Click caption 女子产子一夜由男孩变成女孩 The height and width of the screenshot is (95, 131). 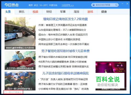[x=20, y=68]
